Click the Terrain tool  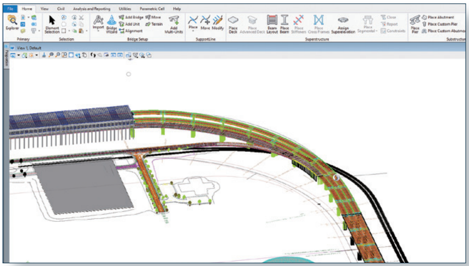(x=154, y=24)
